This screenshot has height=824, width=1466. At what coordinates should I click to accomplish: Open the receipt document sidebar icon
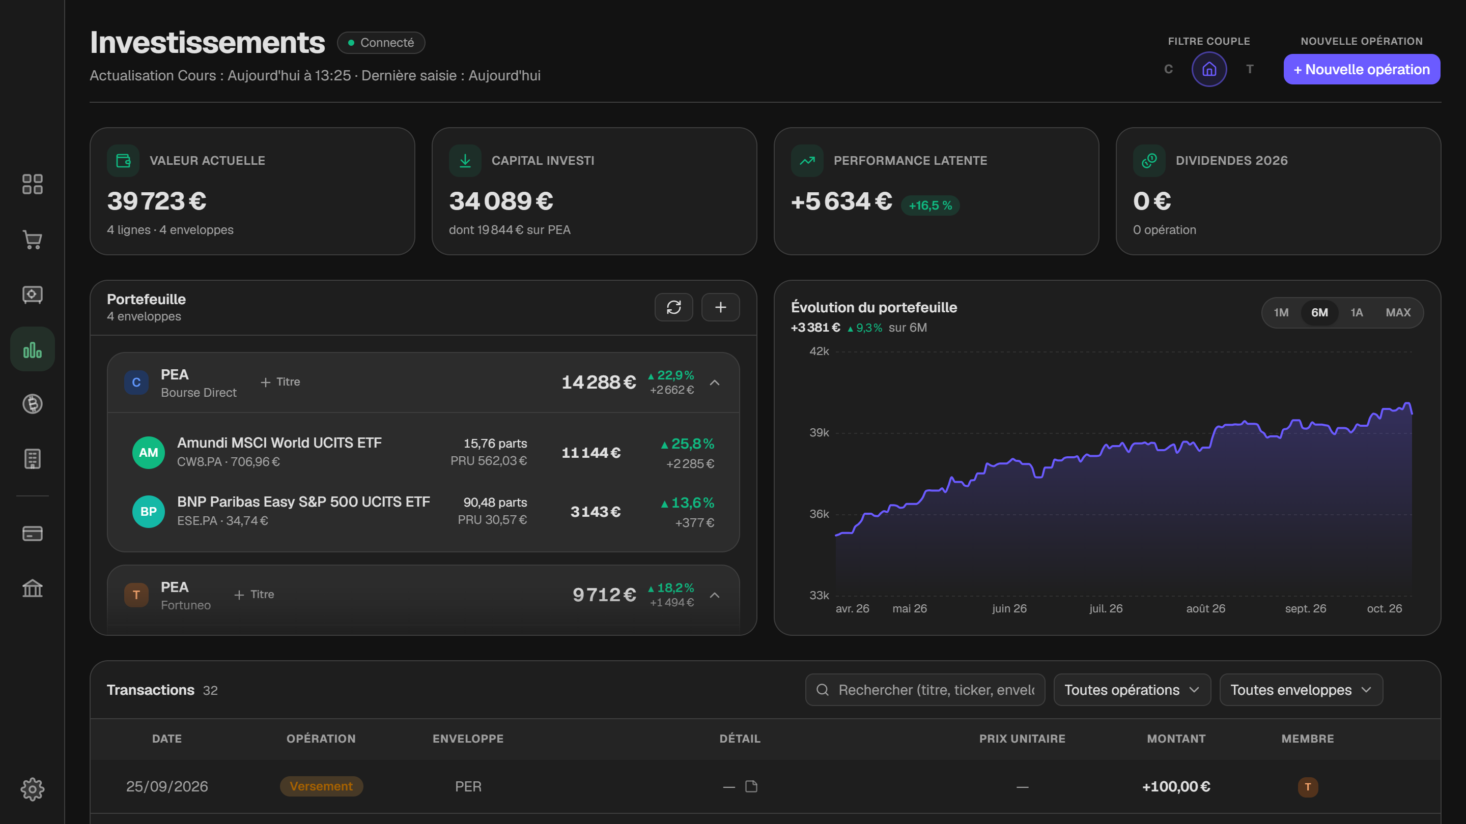coord(33,459)
